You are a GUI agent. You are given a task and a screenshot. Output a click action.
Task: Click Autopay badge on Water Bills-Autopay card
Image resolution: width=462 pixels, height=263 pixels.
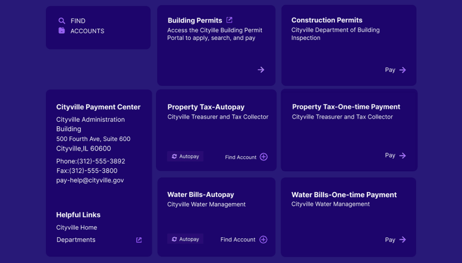[185, 239]
